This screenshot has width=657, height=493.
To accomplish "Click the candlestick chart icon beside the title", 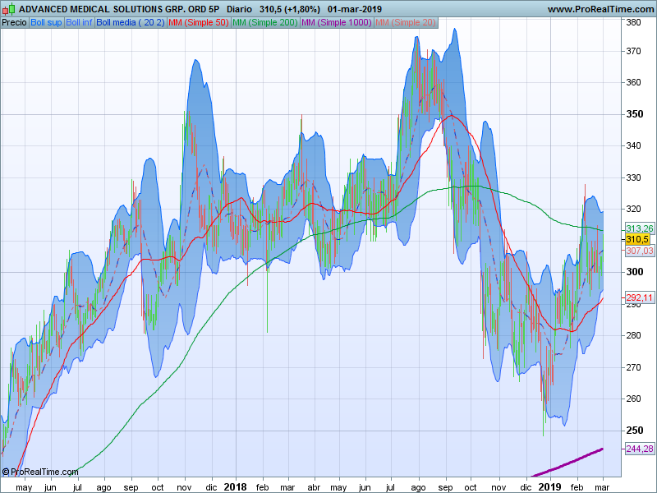I will coord(8,9).
